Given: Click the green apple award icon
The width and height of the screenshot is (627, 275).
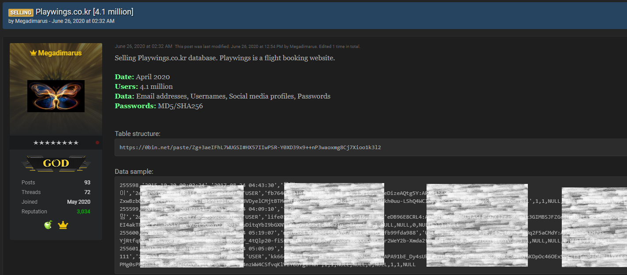Looking at the screenshot, I should (48, 225).
